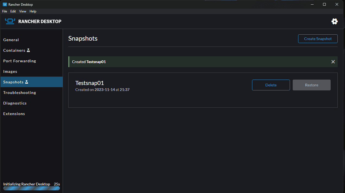The width and height of the screenshot is (345, 193).
Task: Open the Edit menu
Action: click(13, 11)
